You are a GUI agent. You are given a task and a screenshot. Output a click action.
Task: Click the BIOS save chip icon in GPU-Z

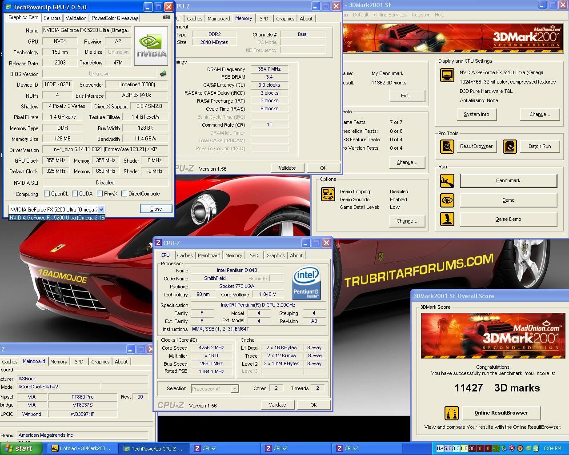coord(163,74)
